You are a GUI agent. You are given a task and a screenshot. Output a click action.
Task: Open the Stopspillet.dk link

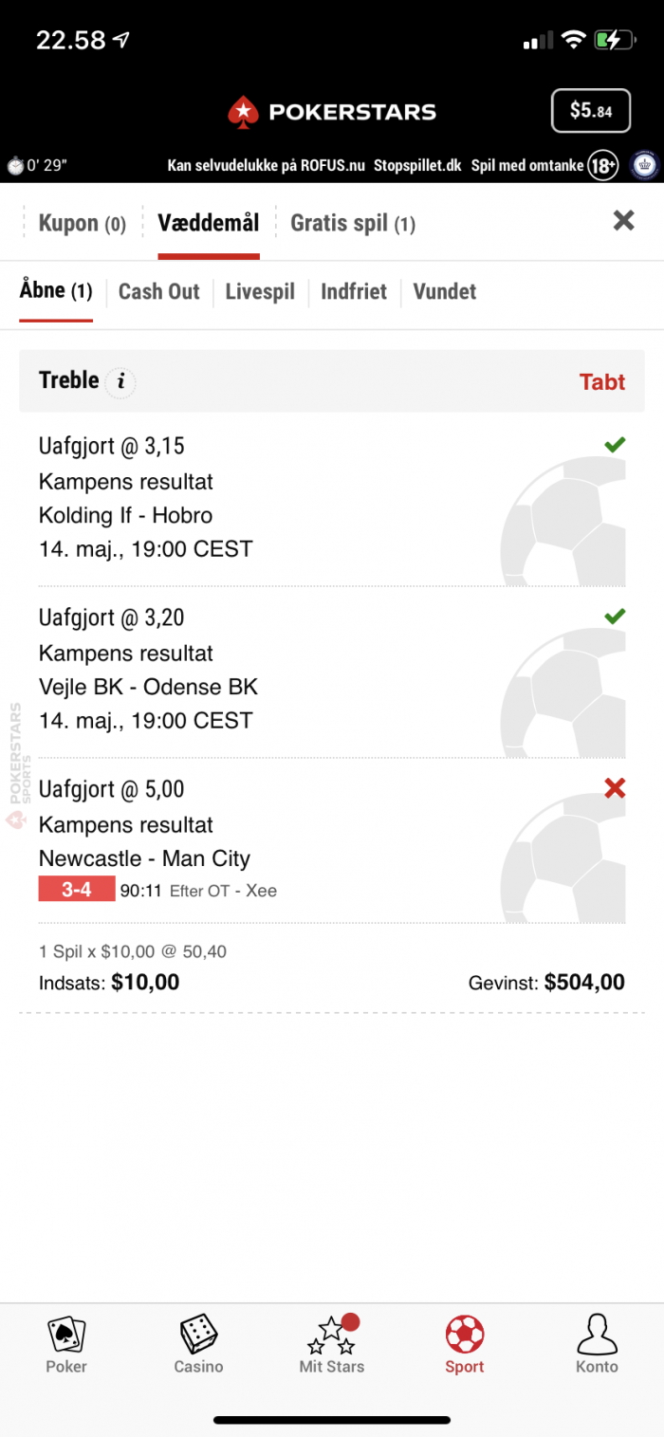pyautogui.click(x=417, y=165)
